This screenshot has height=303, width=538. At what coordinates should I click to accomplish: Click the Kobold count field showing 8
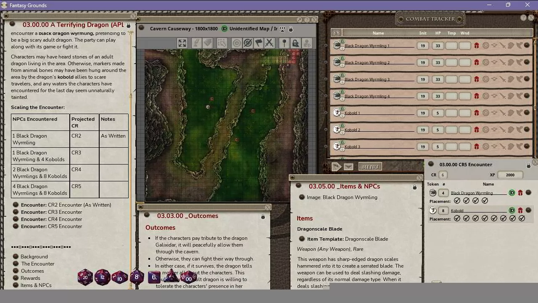click(x=443, y=210)
